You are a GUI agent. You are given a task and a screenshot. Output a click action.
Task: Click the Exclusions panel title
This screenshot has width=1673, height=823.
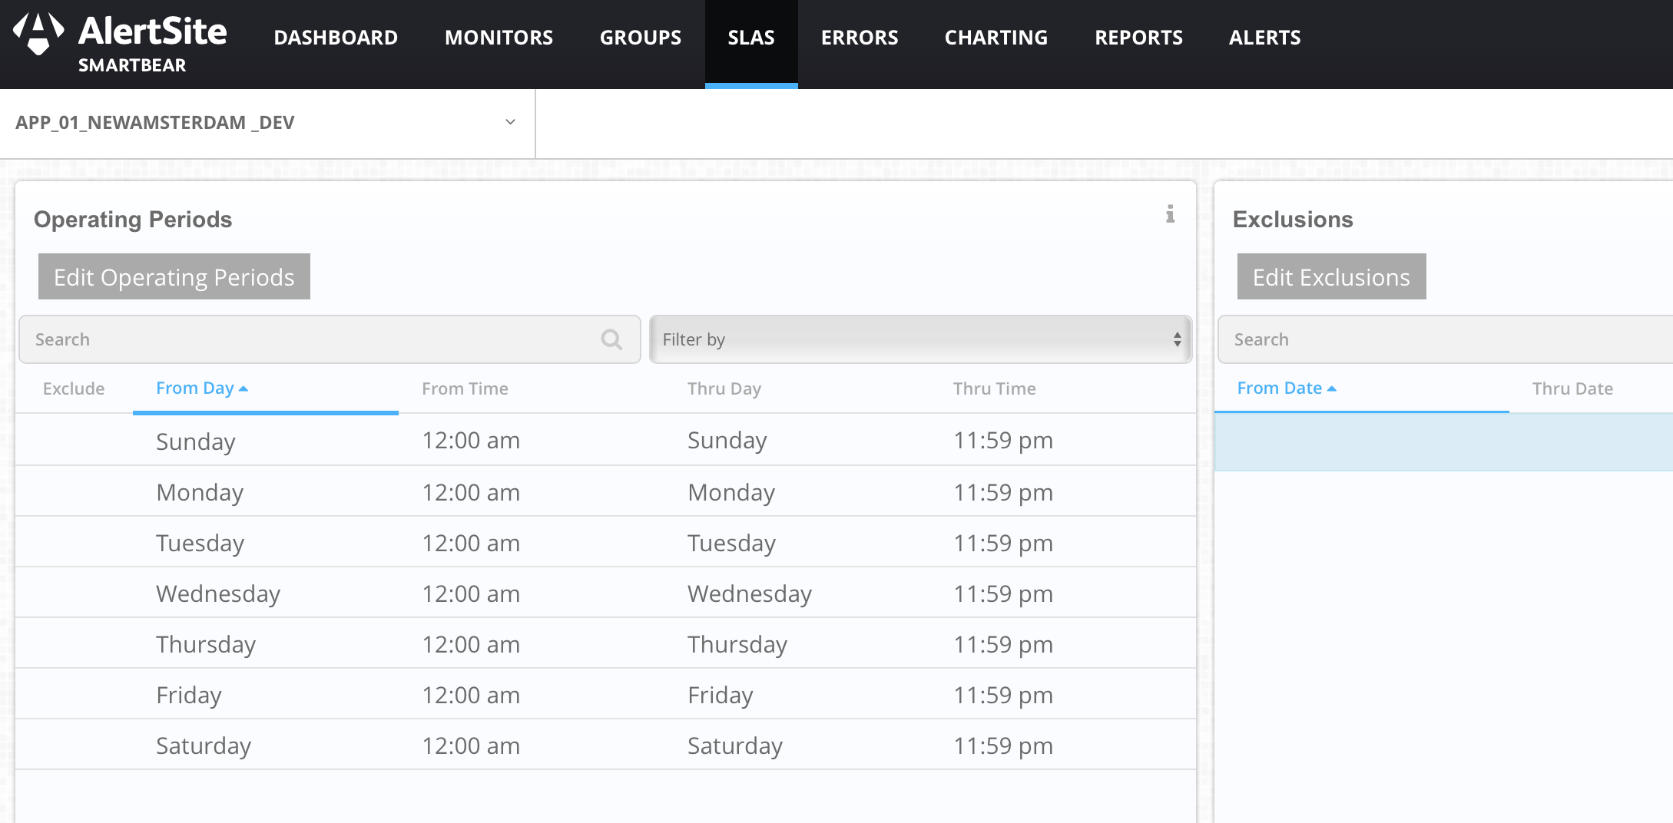click(1293, 220)
